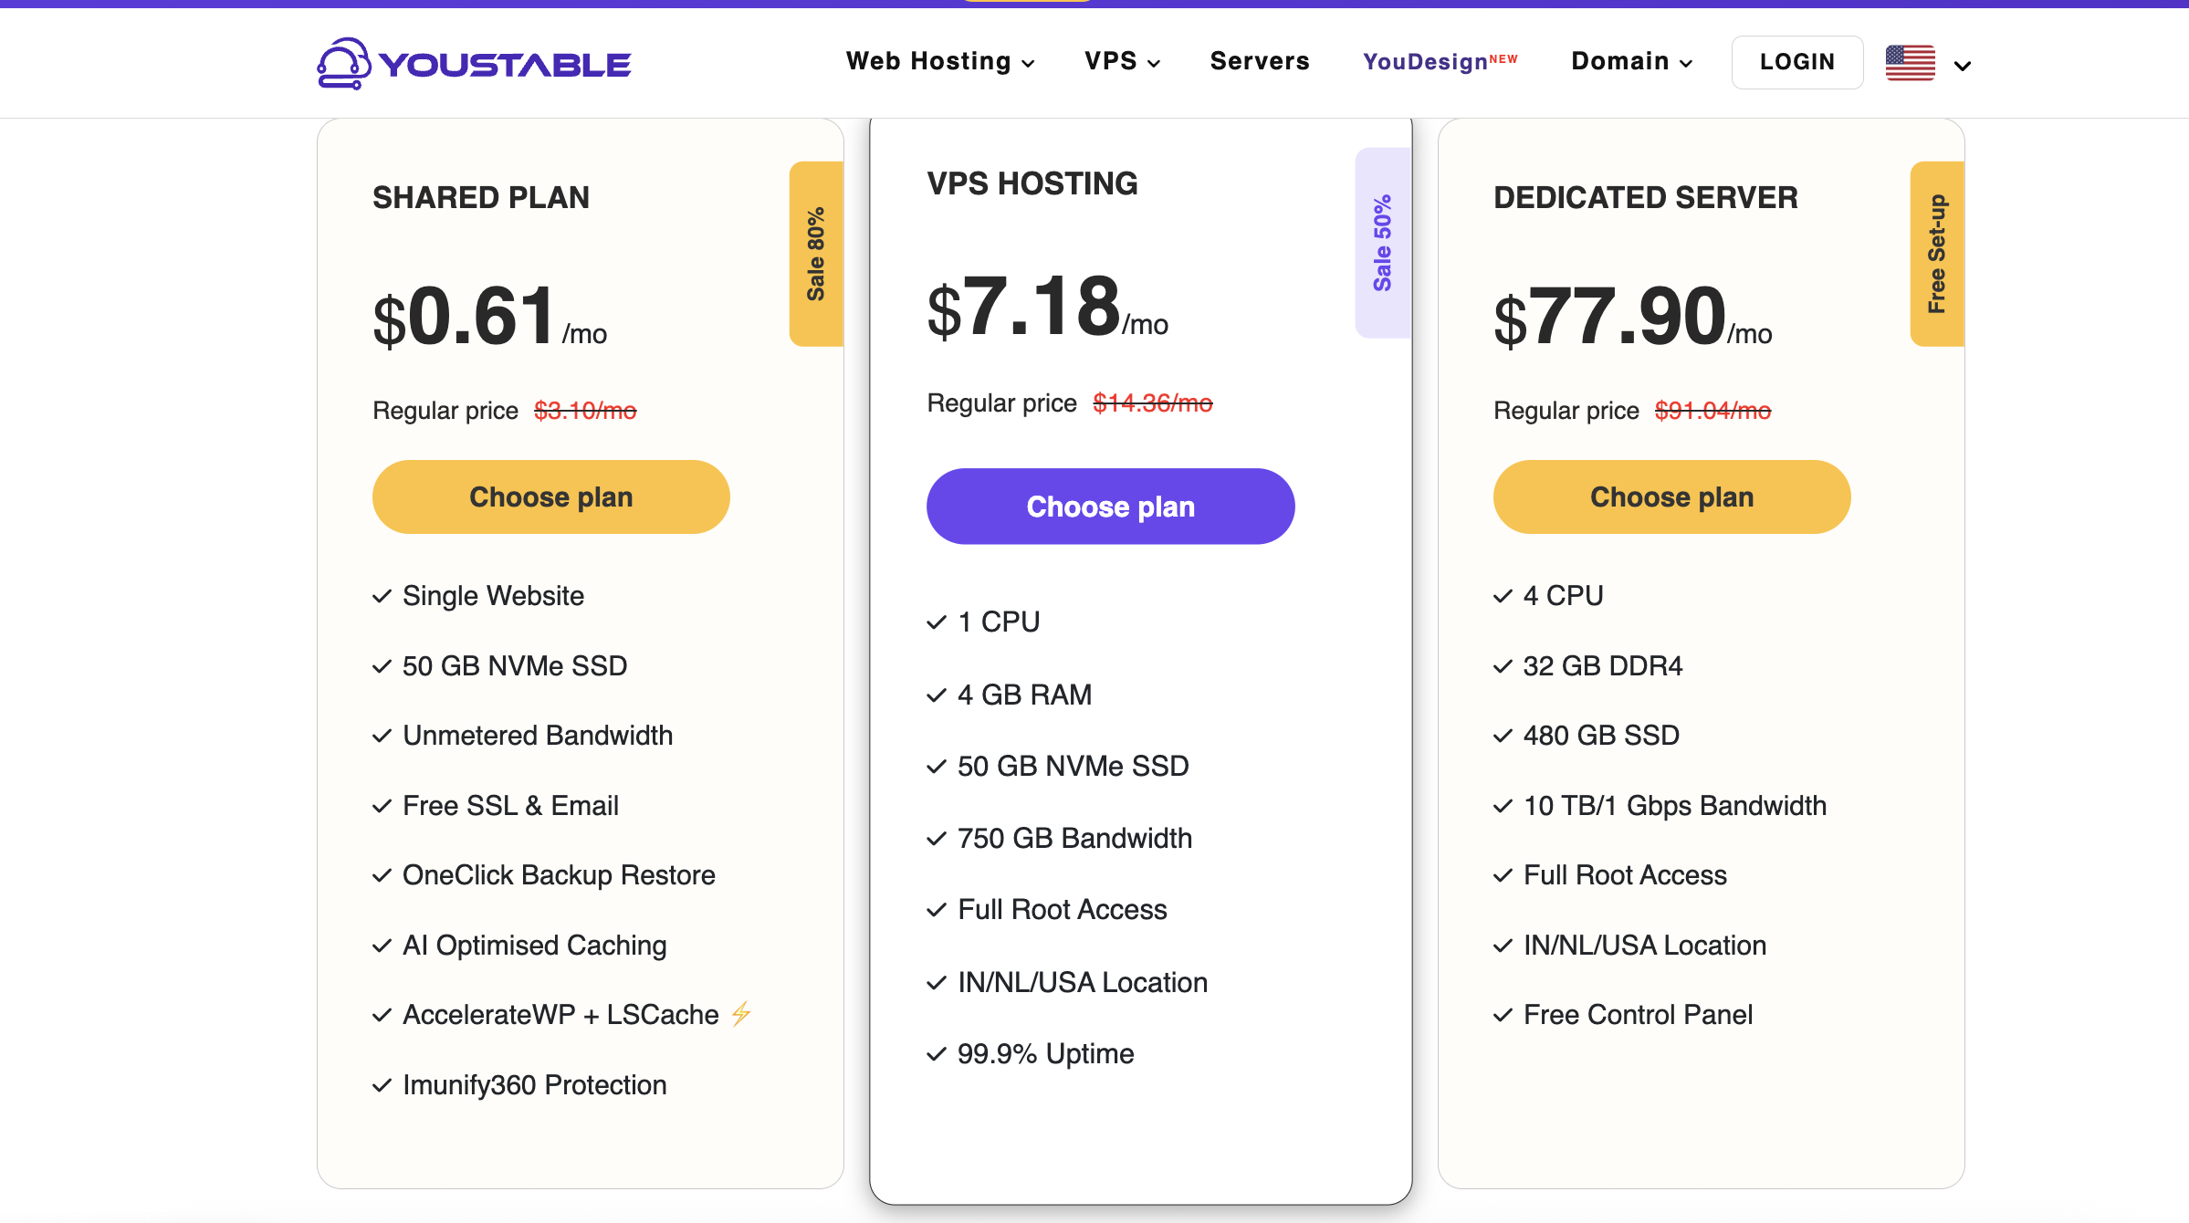
Task: Open the VPS dropdown menu
Action: point(1122,61)
